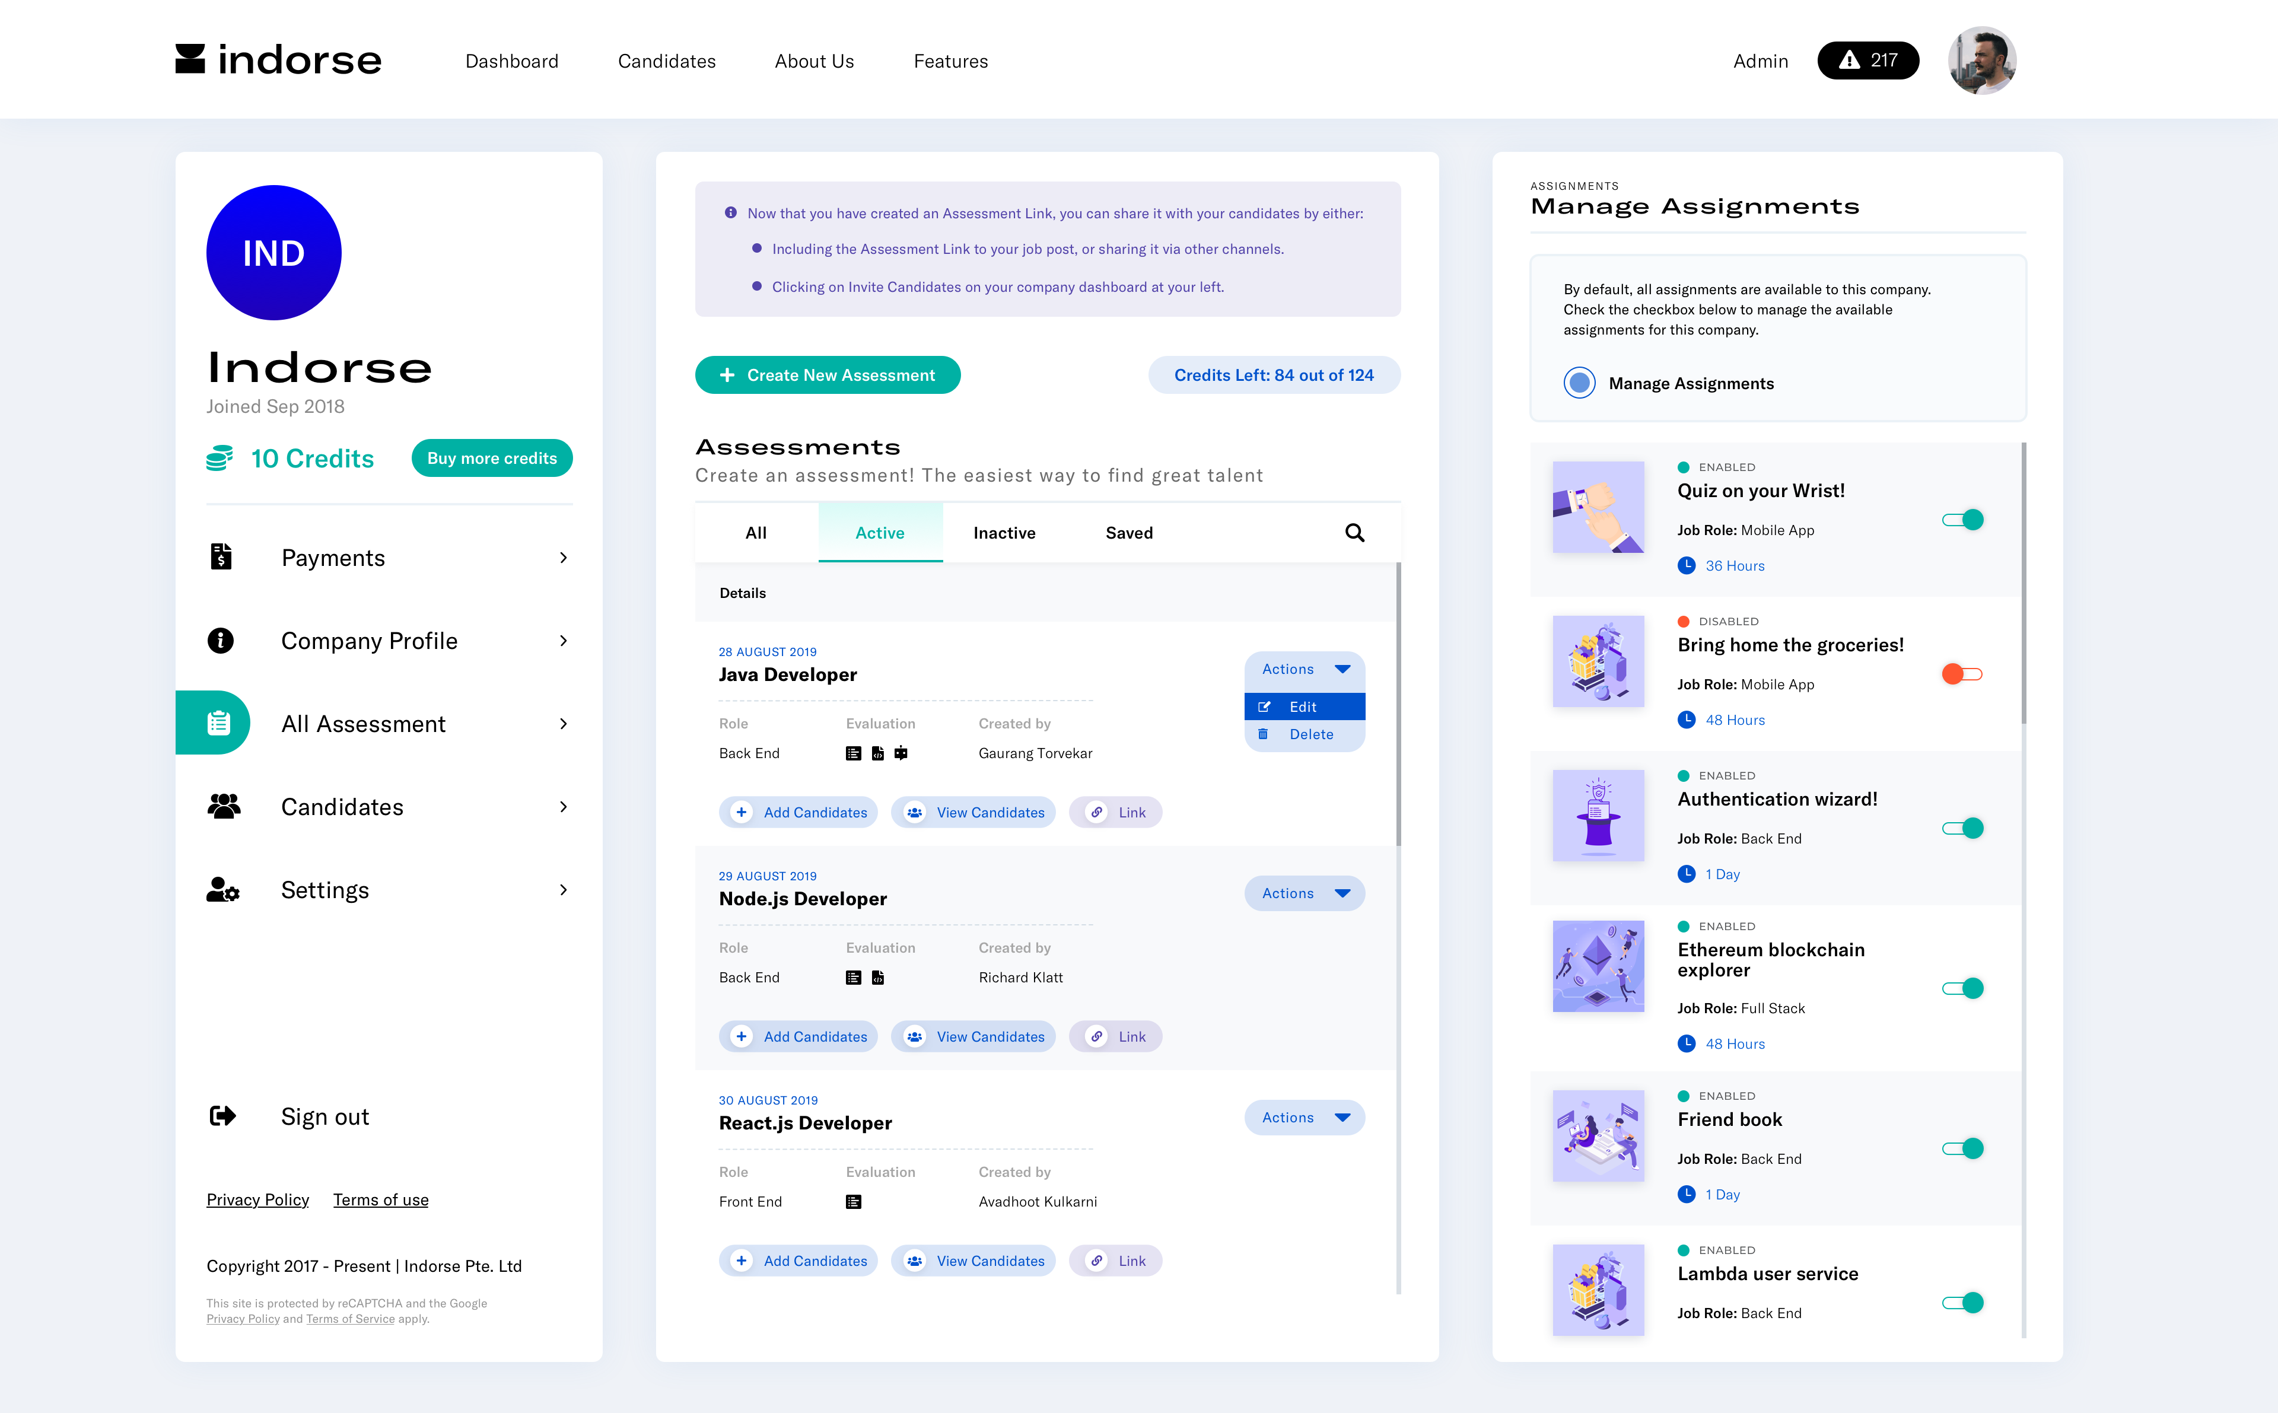Click the info icon in the purple notice
This screenshot has width=2278, height=1413.
[731, 213]
